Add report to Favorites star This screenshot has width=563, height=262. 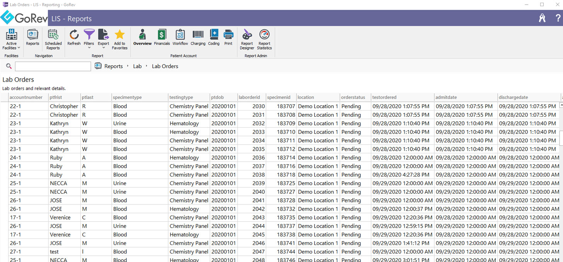(x=120, y=39)
